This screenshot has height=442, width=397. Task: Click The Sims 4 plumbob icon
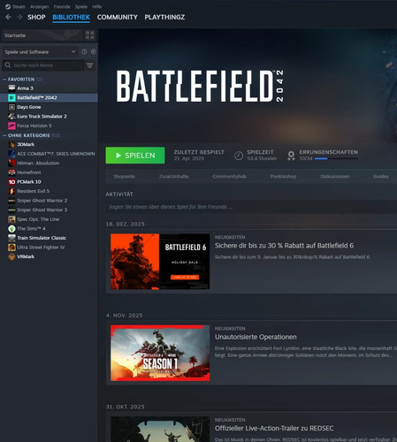click(11, 229)
